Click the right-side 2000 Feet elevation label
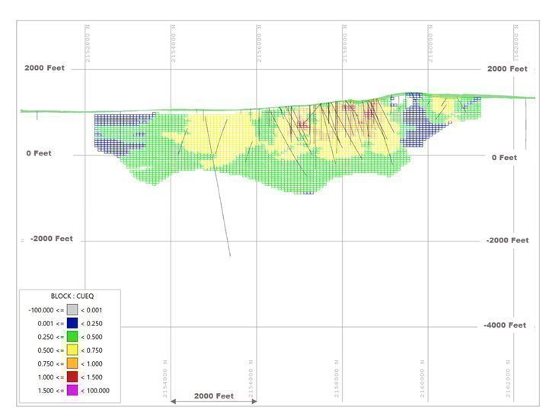This screenshot has height=413, width=546. (507, 69)
